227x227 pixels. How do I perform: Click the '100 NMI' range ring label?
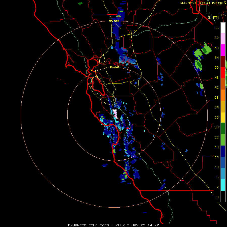point(114,21)
